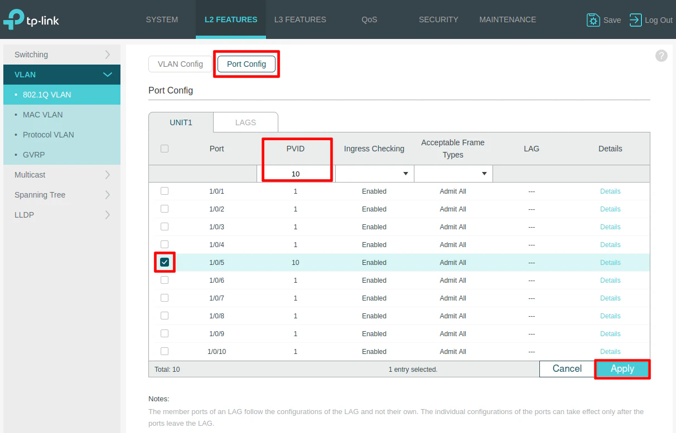
Task: Open Details for port 1/0/7
Action: point(610,298)
